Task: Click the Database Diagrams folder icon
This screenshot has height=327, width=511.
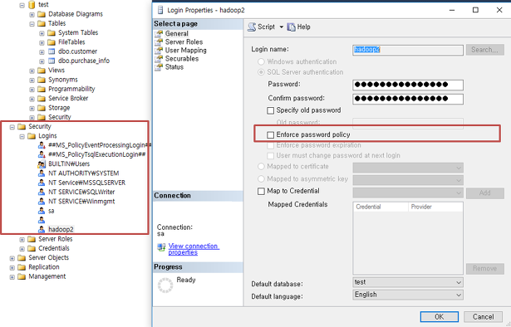Action: (42, 14)
